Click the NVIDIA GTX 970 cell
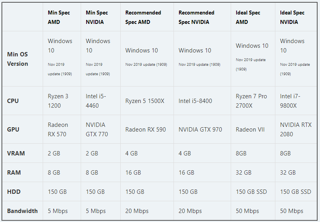The height and width of the screenshot is (222, 320). tap(200, 130)
